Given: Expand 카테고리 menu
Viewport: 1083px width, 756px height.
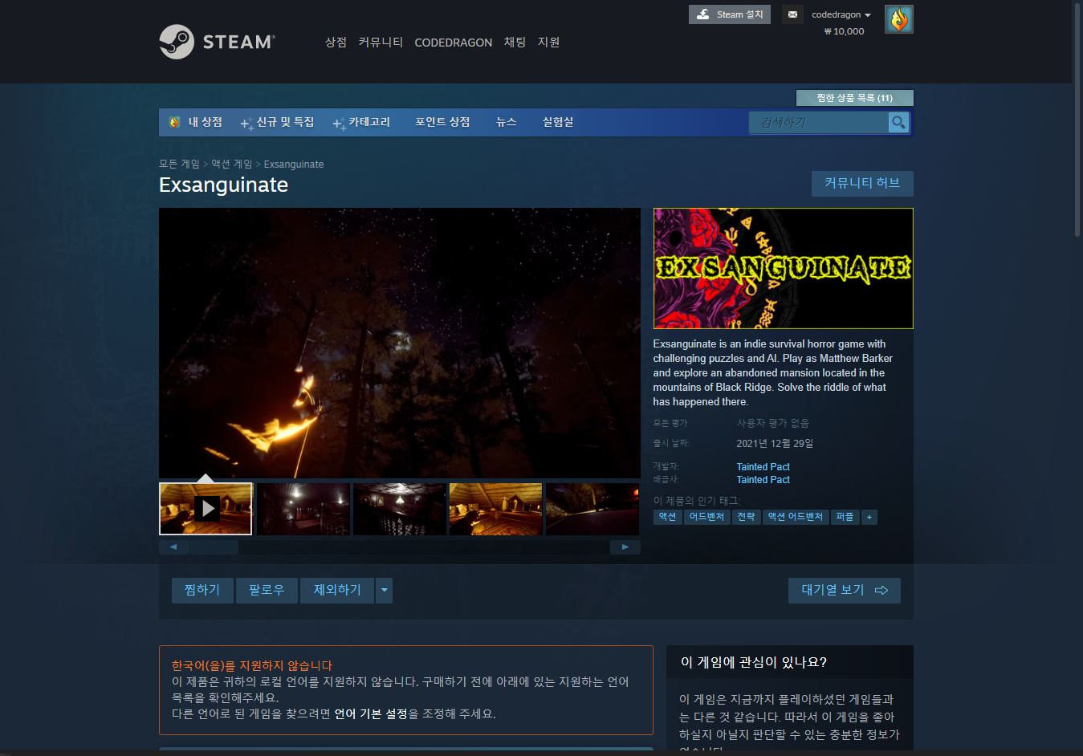Looking at the screenshot, I should 362,122.
